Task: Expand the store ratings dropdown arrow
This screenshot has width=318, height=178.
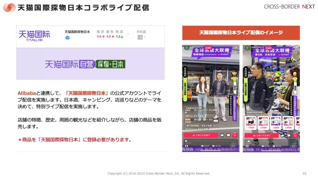Action: (128, 34)
